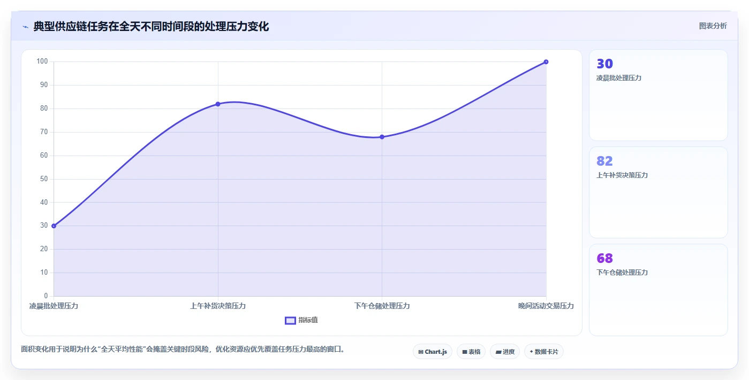Viewport: 749px width, 380px height.
Task: Select the 进度 tag chip
Action: [505, 352]
